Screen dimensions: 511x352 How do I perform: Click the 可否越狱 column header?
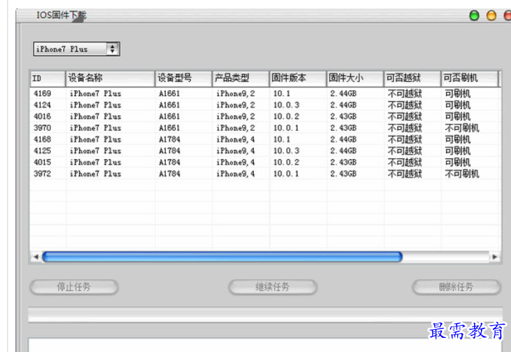coord(412,79)
